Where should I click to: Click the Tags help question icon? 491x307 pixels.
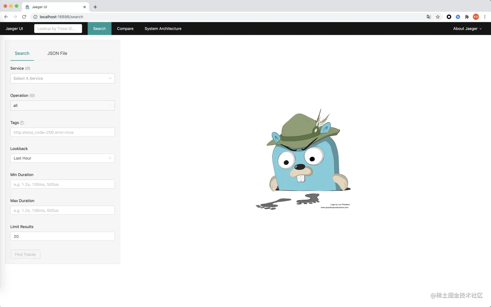(x=22, y=123)
